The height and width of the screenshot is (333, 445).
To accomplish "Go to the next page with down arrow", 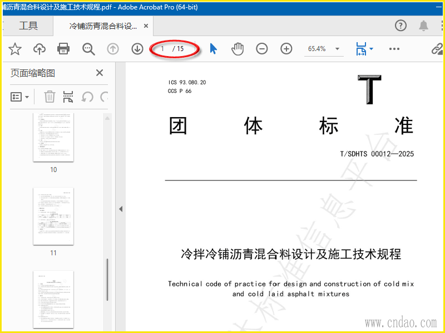I will (137, 49).
